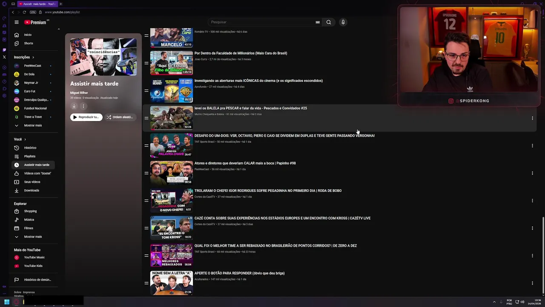Viewport: 545px width, 307px height.
Task: Open options for Melhor Time Rebaixado video
Action: pyautogui.click(x=532, y=255)
